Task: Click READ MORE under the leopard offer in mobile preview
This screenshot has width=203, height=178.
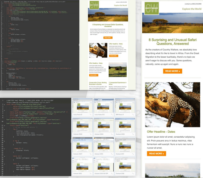Action: pos(156,153)
